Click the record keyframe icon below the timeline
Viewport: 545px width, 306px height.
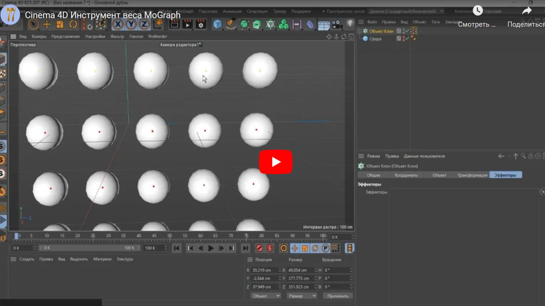[x=260, y=248]
